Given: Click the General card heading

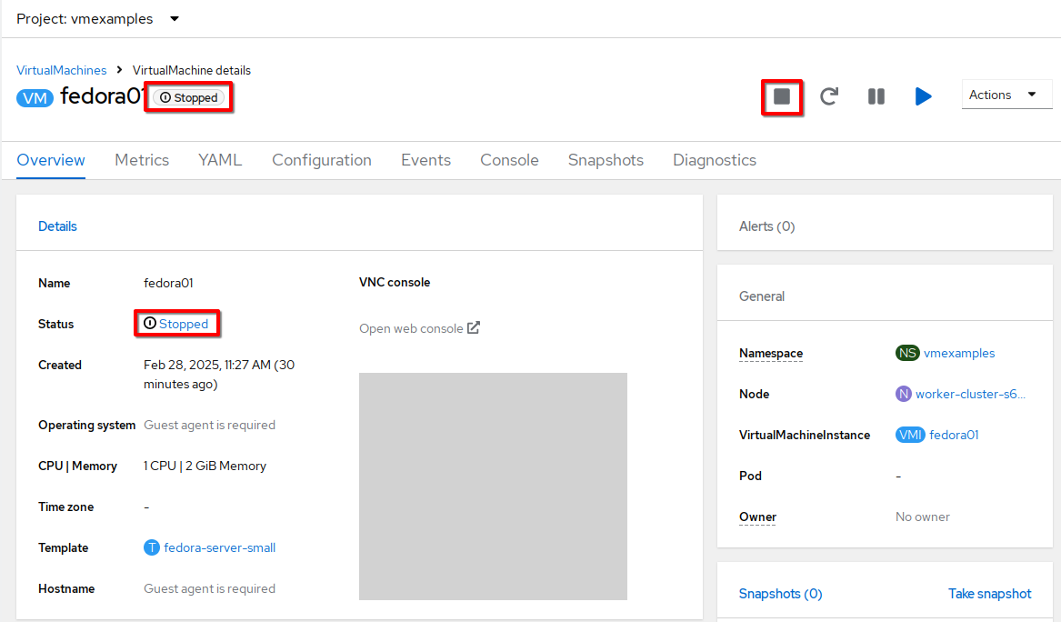Looking at the screenshot, I should pyautogui.click(x=762, y=296).
